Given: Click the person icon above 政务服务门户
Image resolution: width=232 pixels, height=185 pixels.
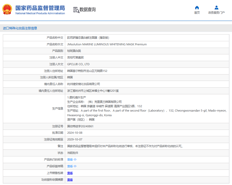Looking at the screenshot, I should [x=216, y=7].
